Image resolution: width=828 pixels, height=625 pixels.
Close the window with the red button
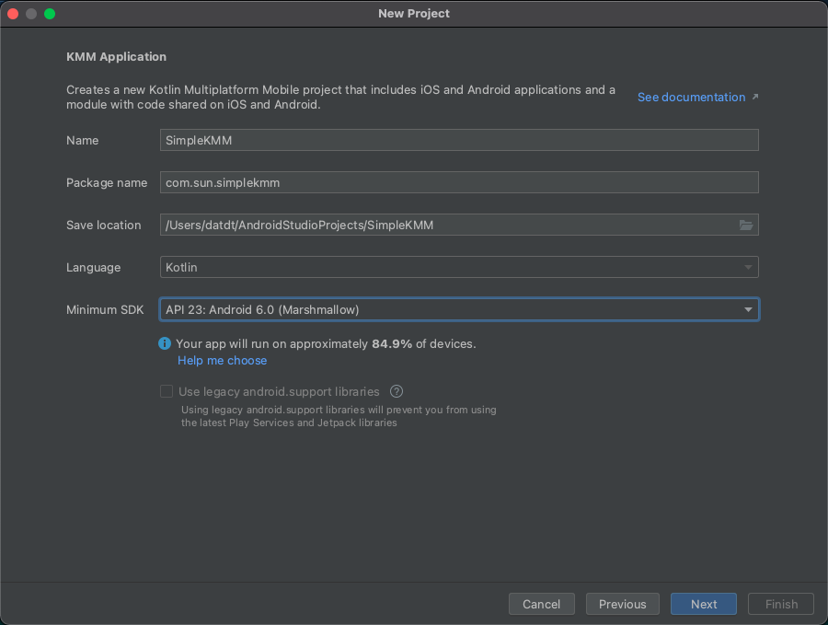(x=13, y=14)
